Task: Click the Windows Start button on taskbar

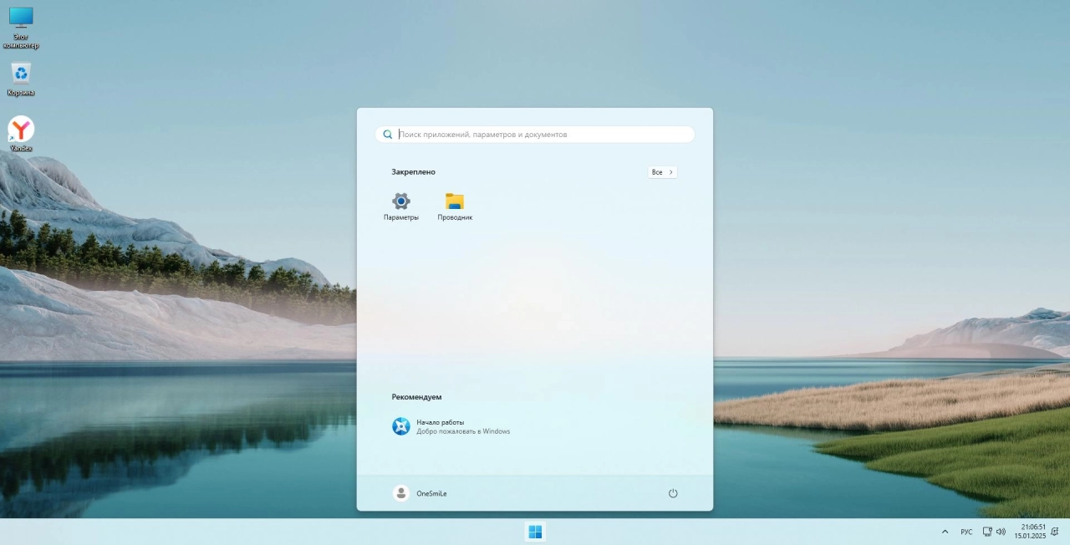Action: 535,532
